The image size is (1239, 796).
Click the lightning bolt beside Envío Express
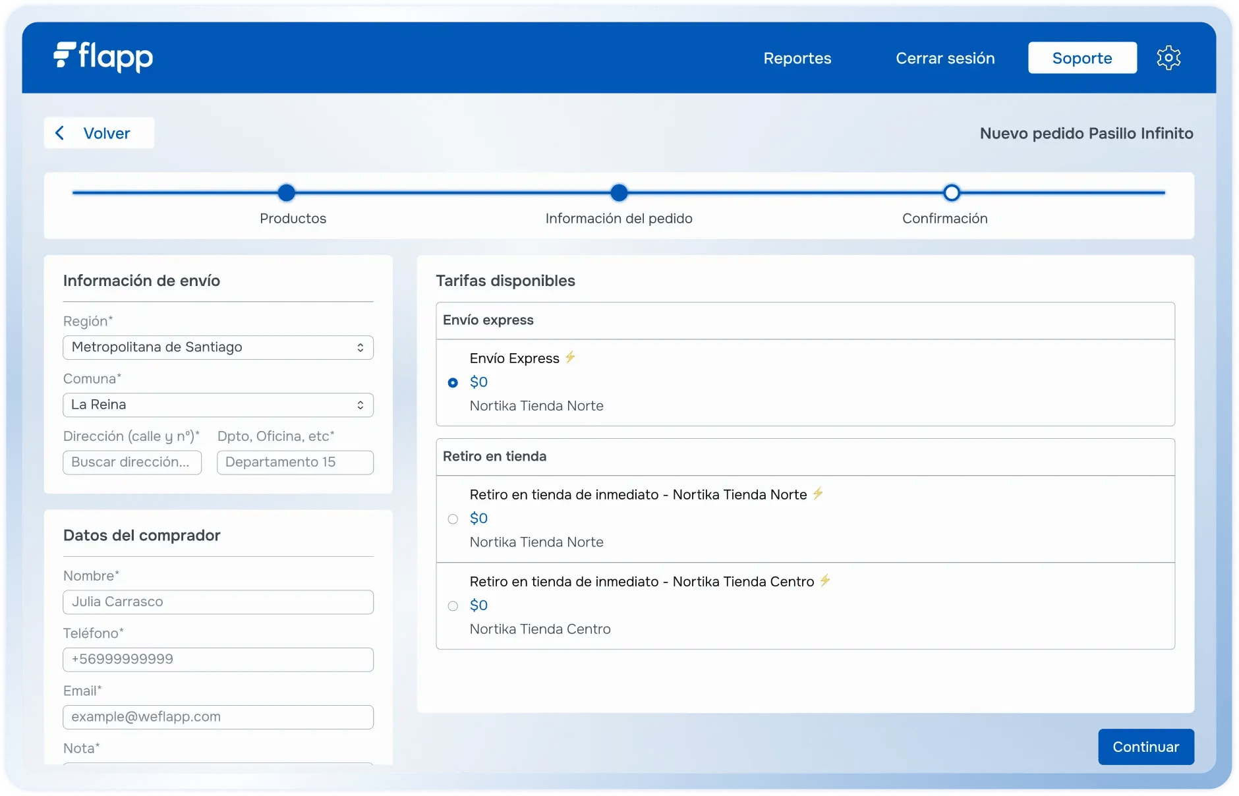[570, 357]
